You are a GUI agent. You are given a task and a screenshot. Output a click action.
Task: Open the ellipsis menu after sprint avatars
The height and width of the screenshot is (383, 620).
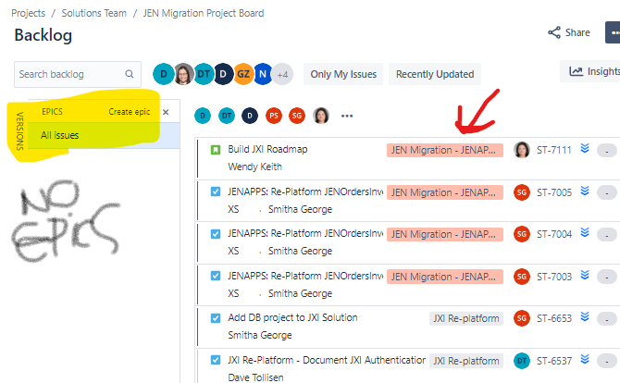[347, 116]
